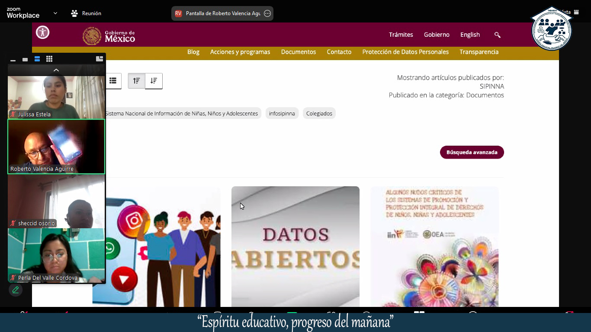Switch site language to English
Screen dimensions: 591x332
(x=470, y=35)
